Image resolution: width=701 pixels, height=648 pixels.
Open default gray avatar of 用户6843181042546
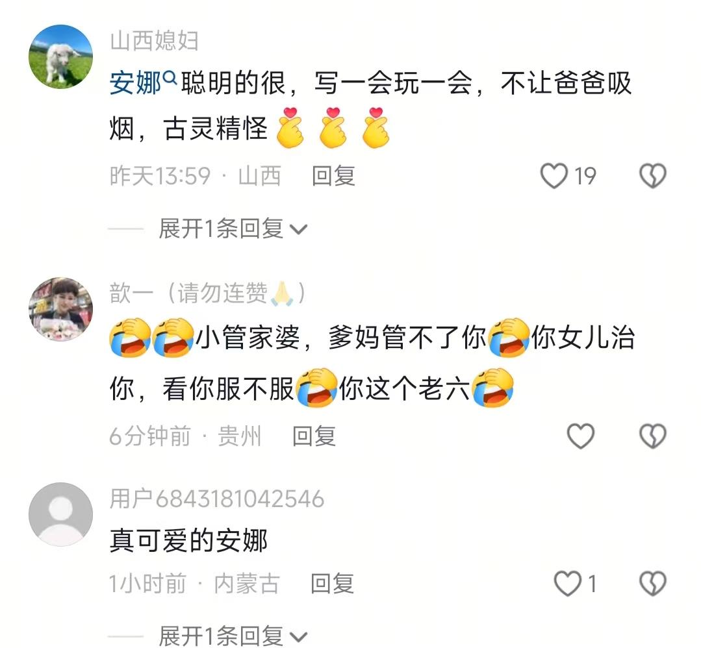point(60,514)
